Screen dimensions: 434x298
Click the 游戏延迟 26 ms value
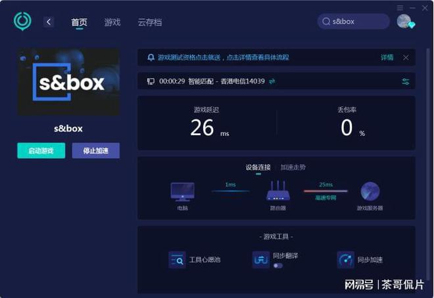(210, 128)
